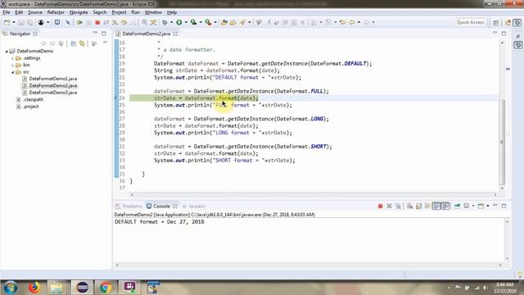Select DateFormatDemo1.java in Navigator
The image size is (524, 295).
[x=52, y=79]
